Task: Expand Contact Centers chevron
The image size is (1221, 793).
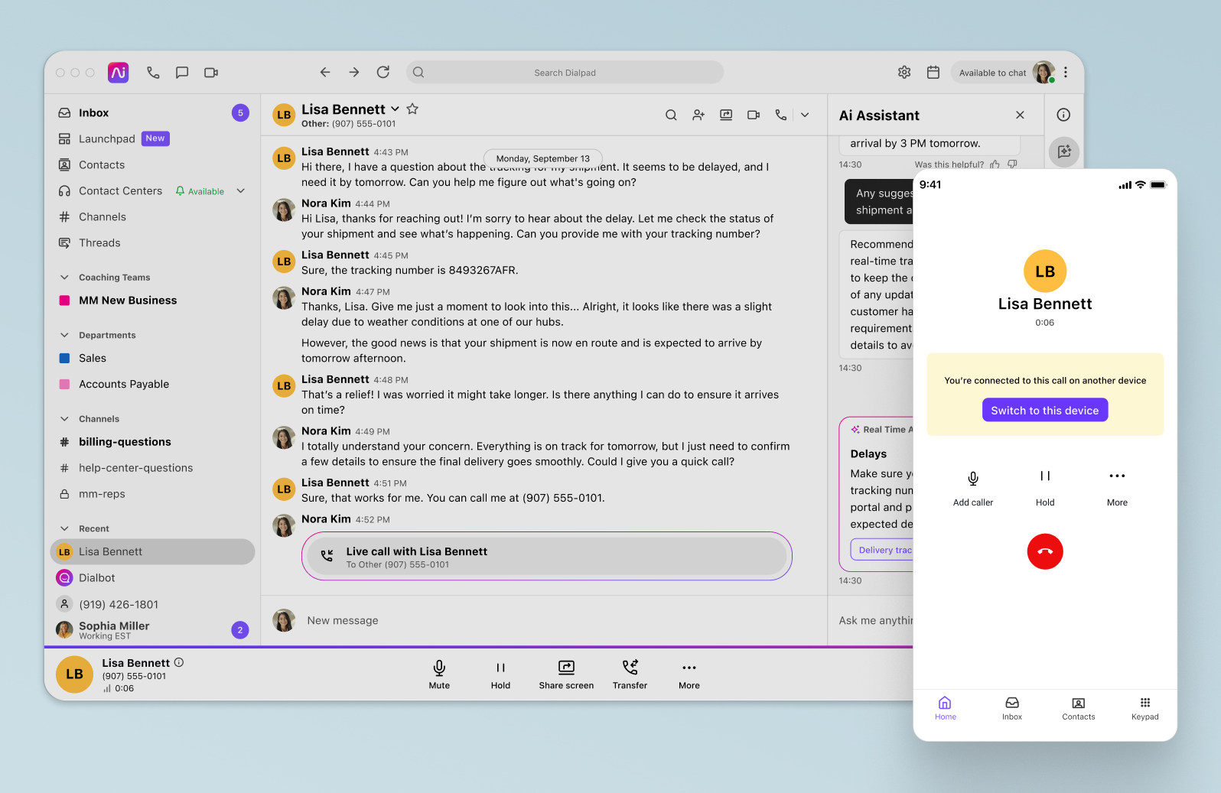Action: click(x=241, y=190)
